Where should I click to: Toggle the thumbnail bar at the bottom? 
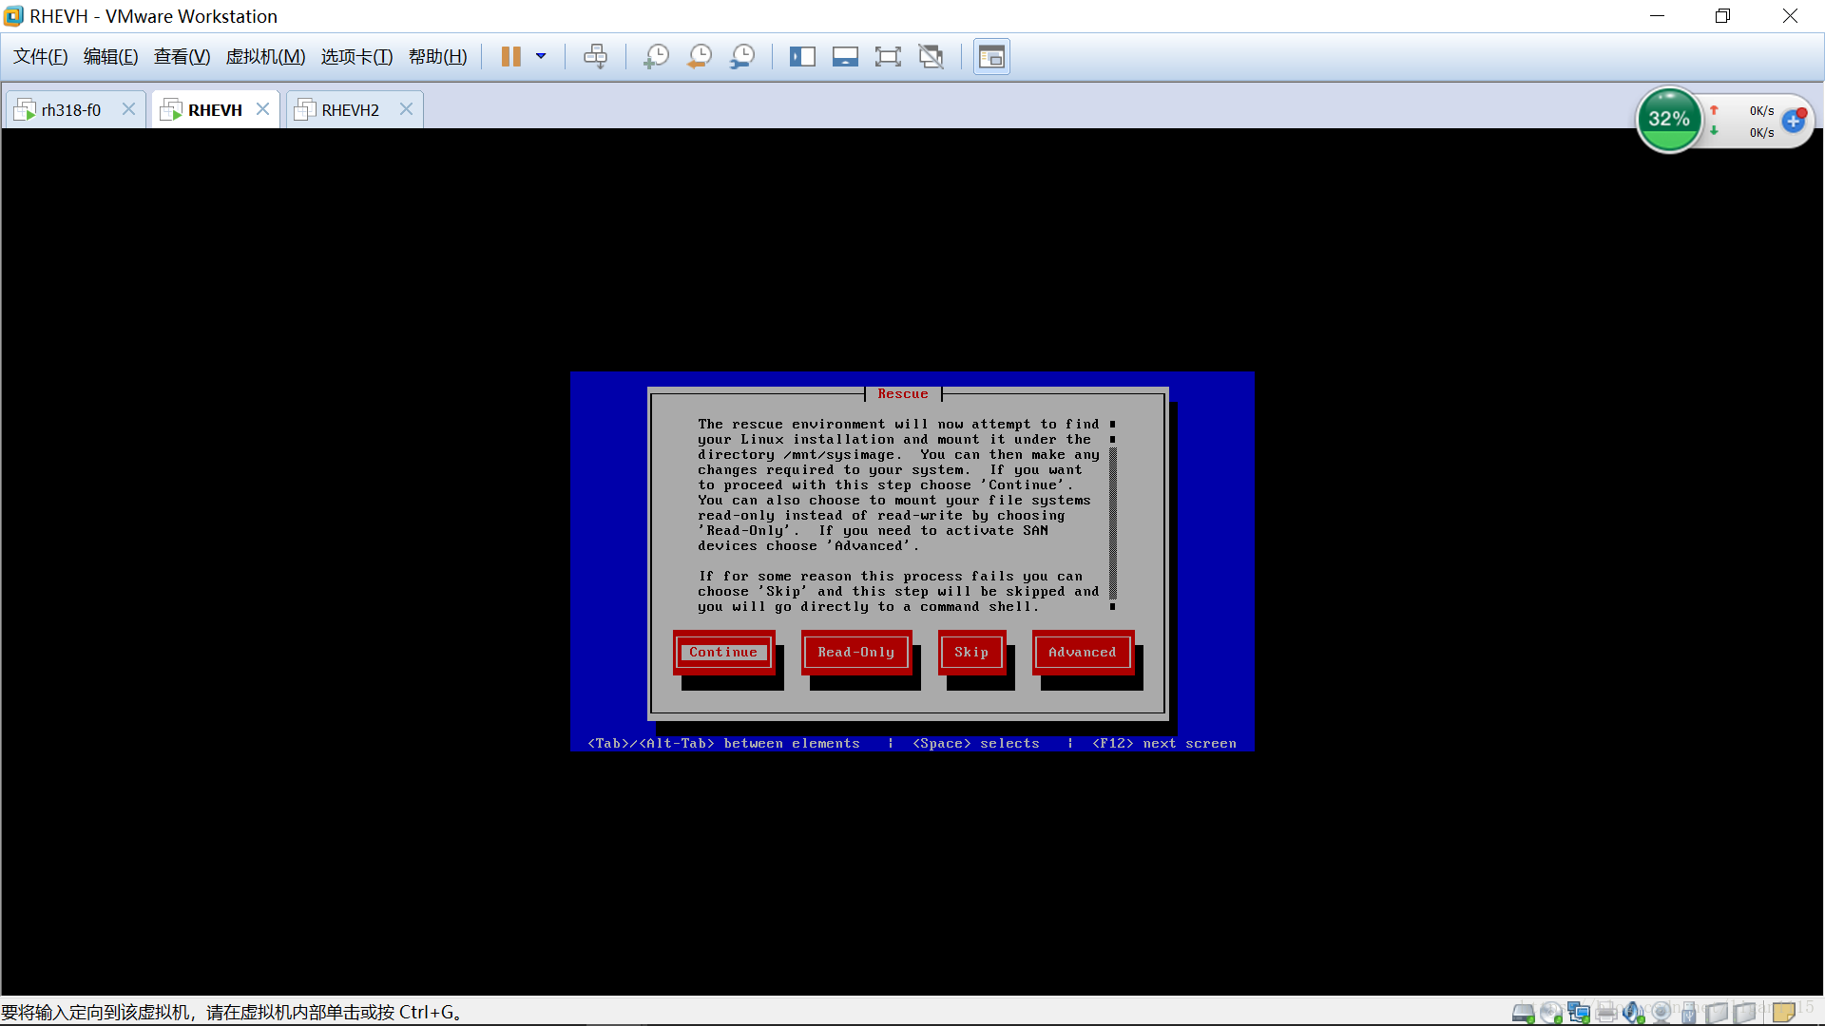click(845, 57)
